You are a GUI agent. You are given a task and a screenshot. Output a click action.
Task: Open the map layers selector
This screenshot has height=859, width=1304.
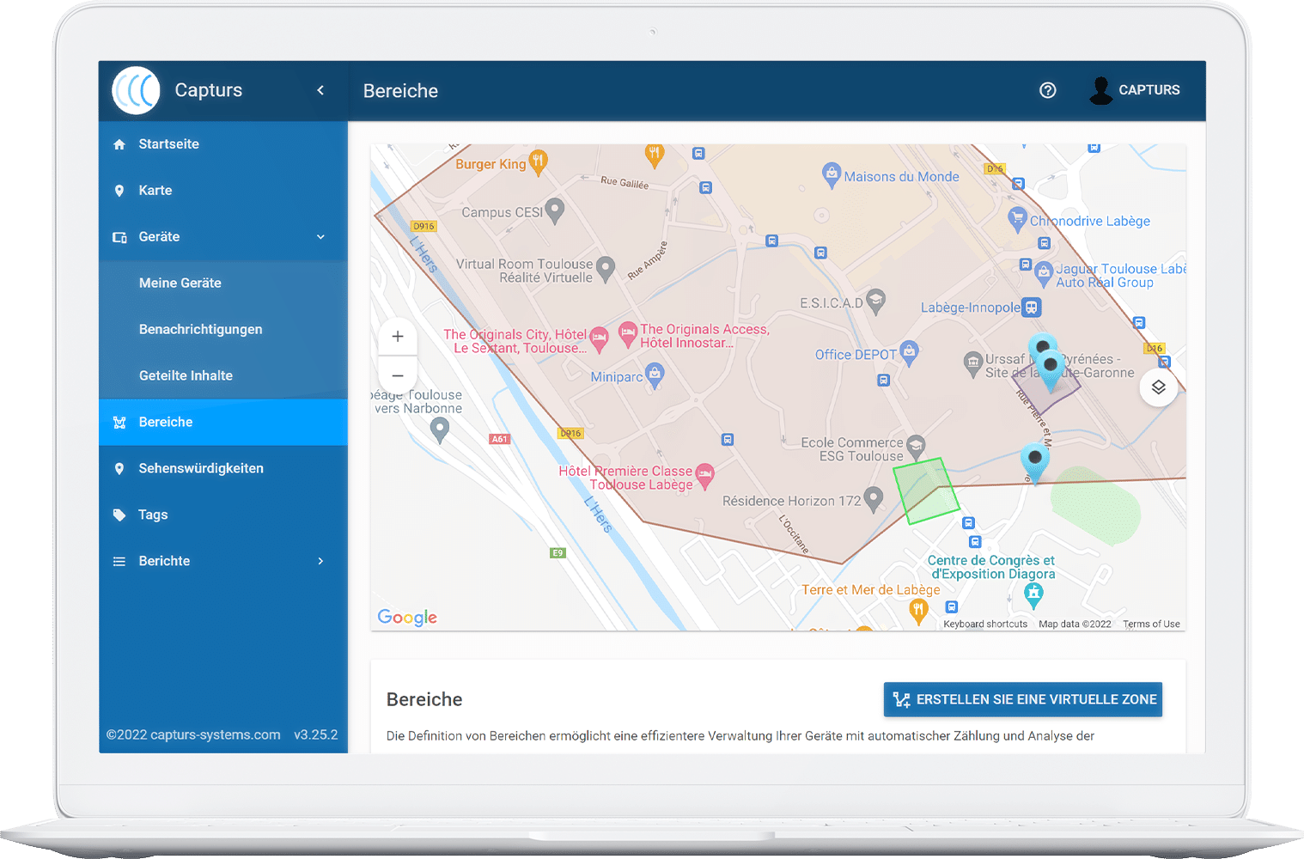(1159, 387)
